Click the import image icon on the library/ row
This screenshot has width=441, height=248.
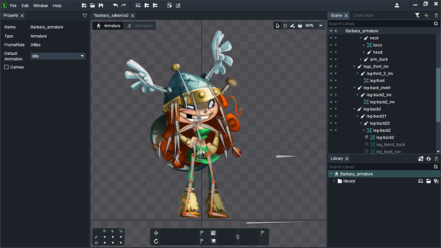pyautogui.click(x=421, y=181)
